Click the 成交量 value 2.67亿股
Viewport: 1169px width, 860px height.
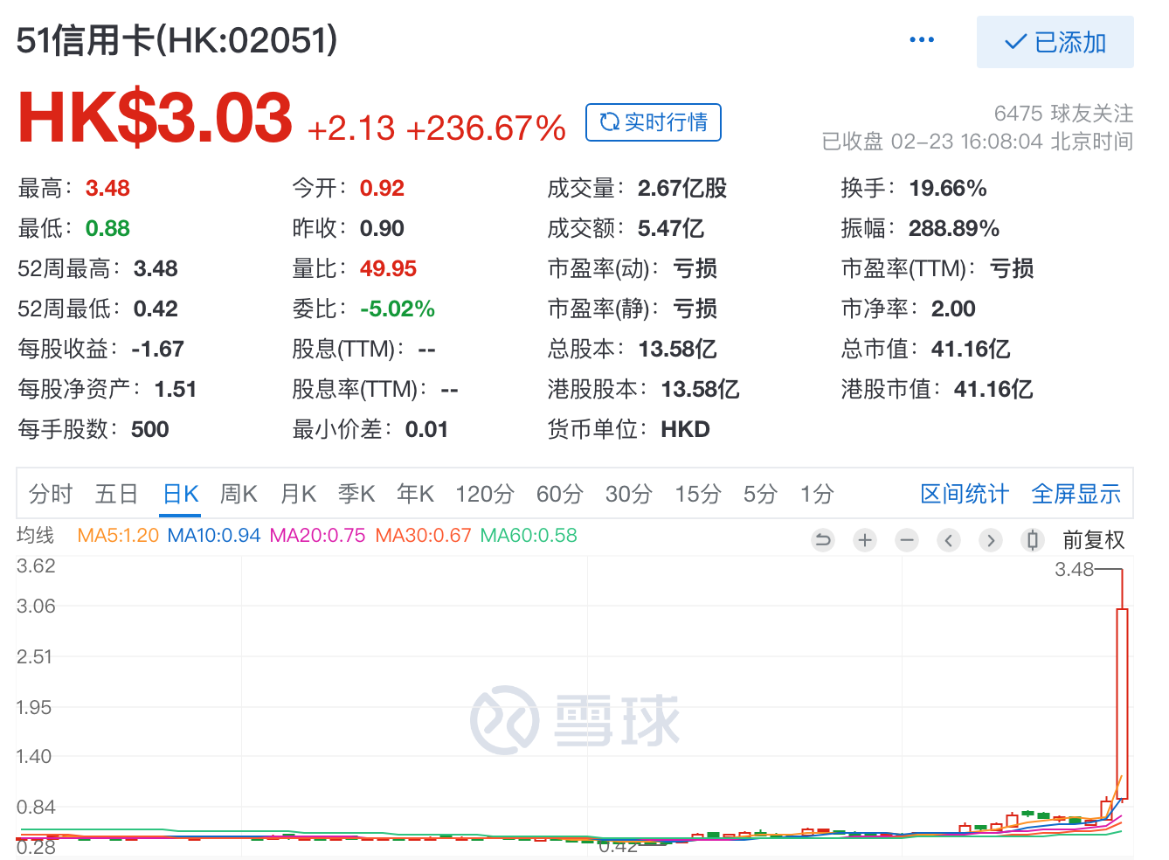[x=682, y=188]
